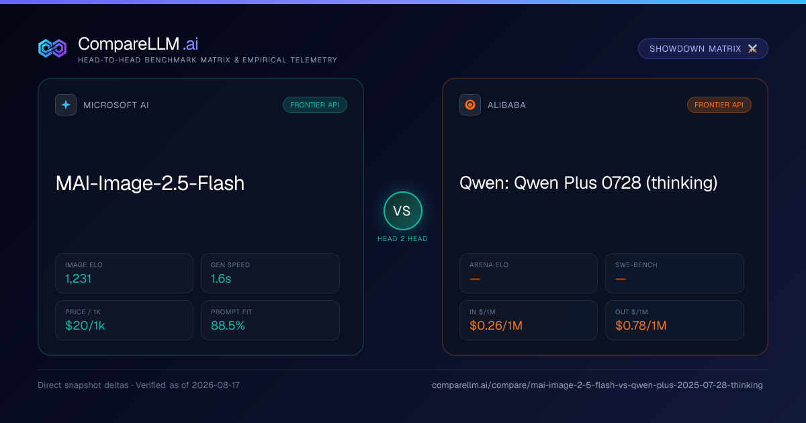Viewport: 806px width, 423px height.
Task: Select the Image ELO 1,231 stat tile
Action: [124, 273]
